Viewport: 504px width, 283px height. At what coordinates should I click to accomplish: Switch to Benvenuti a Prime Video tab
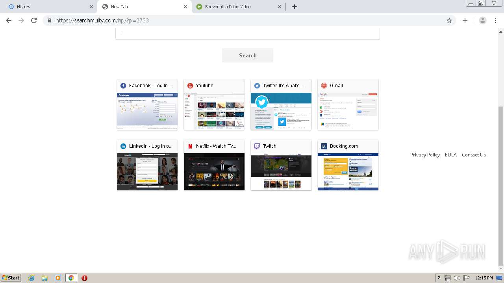pyautogui.click(x=239, y=7)
